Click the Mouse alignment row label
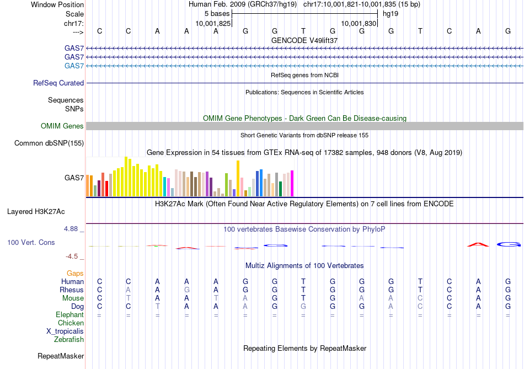The image size is (524, 369). tap(73, 298)
